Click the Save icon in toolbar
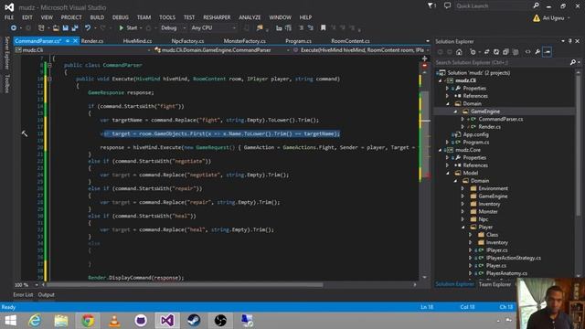Viewport: 585px width, 329px height. (65, 28)
